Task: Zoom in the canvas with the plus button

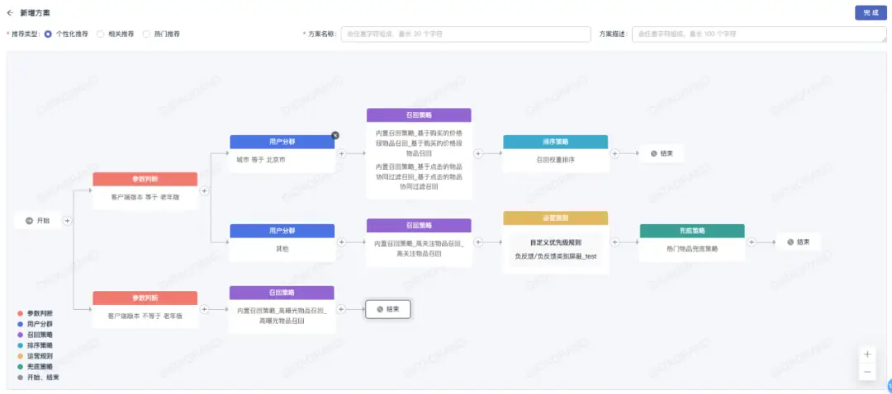Action: pos(867,354)
